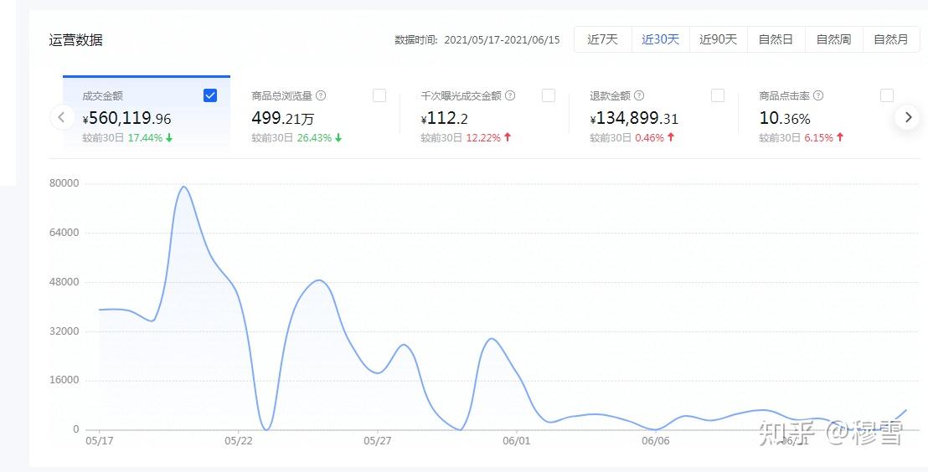Click the 499.21万 page views value
This screenshot has height=472, width=928.
click(x=282, y=118)
